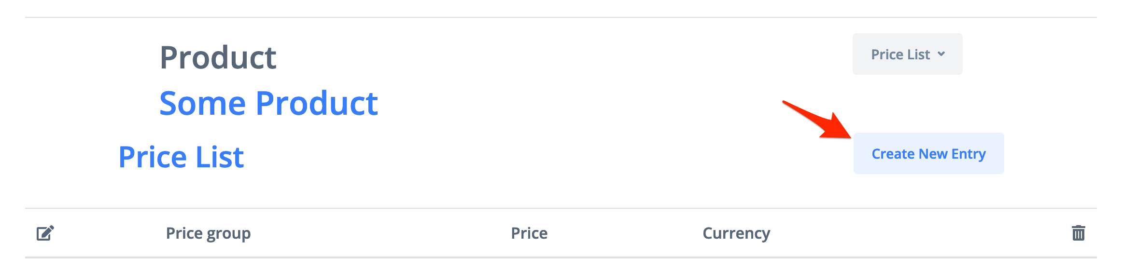Click the gray Product heading text
1123x270 pixels.
(218, 58)
